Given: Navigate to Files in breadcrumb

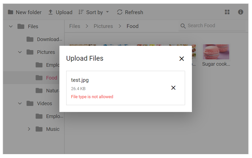Looking at the screenshot, I should point(75,26).
